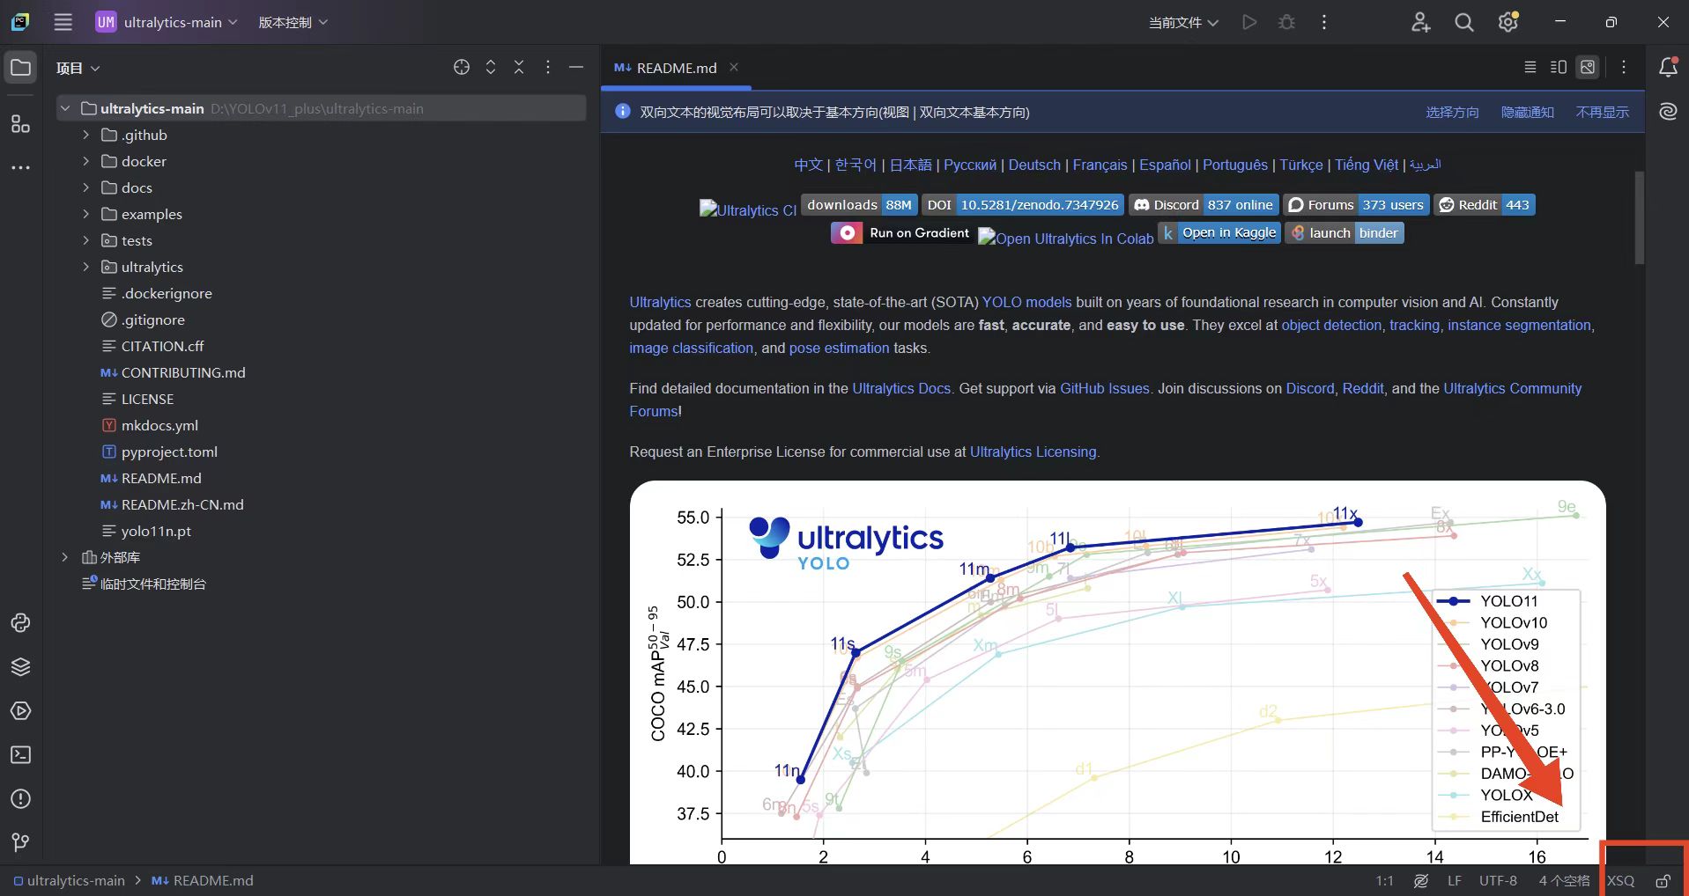This screenshot has height=896, width=1689.
Task: Change UTF-8 file encoding in status bar
Action: click(x=1498, y=881)
